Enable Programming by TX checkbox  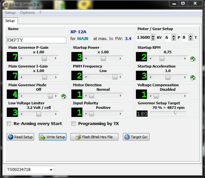click(74, 124)
